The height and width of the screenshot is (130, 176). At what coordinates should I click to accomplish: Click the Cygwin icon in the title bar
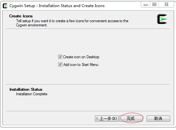[5, 6]
